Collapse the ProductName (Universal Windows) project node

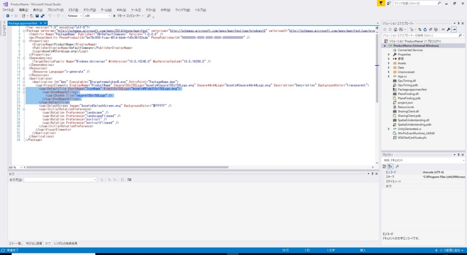tap(384, 46)
